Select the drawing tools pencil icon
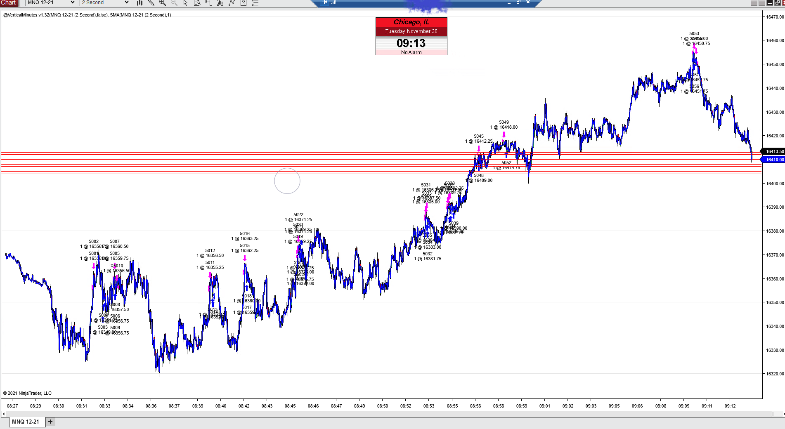The image size is (785, 429). (151, 2)
